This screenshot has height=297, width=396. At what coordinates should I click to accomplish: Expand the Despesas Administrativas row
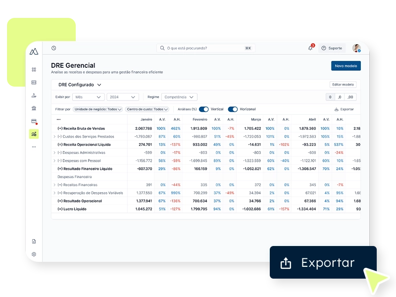[x=54, y=152]
